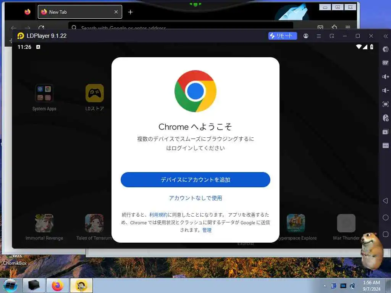Viewport: 391px width, 293px height.
Task: Open the LDPlayer hamburger menu
Action: [319, 36]
